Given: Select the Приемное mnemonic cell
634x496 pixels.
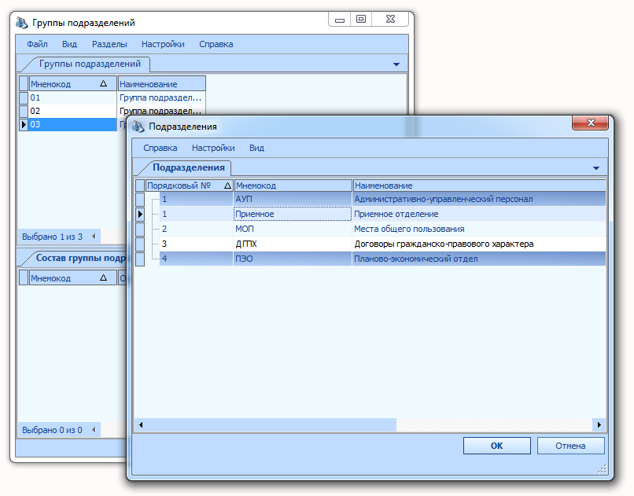Looking at the screenshot, I should (x=293, y=214).
